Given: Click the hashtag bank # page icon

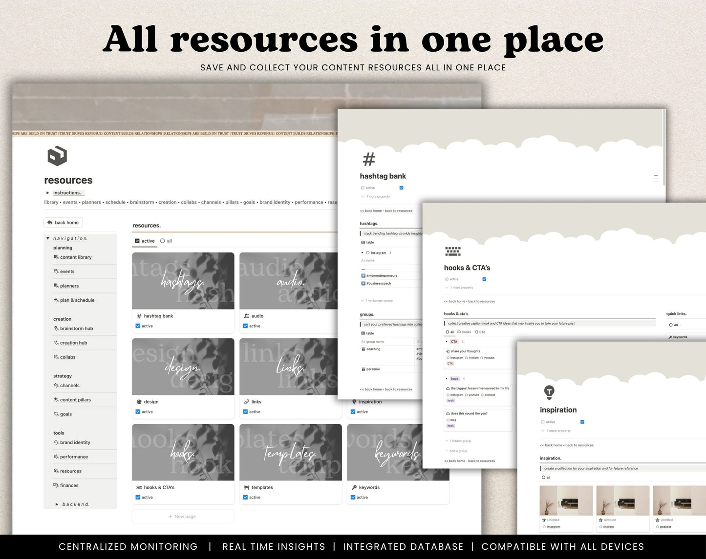Looking at the screenshot, I should point(369,159).
